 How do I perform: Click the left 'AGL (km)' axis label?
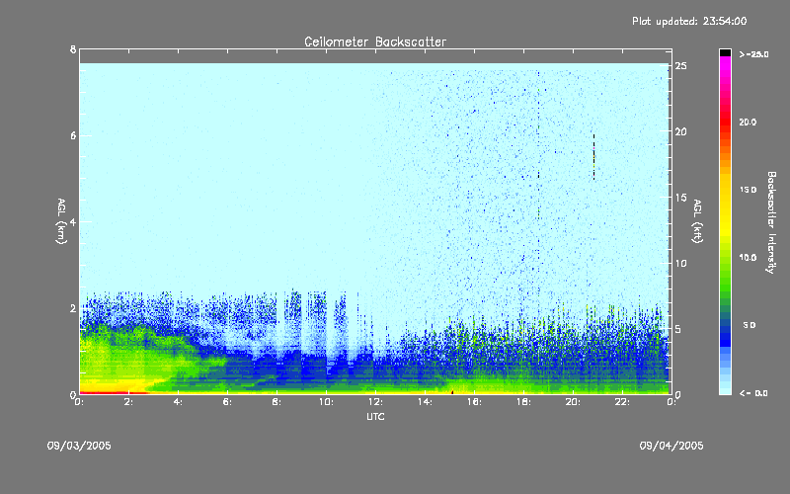[x=61, y=221]
